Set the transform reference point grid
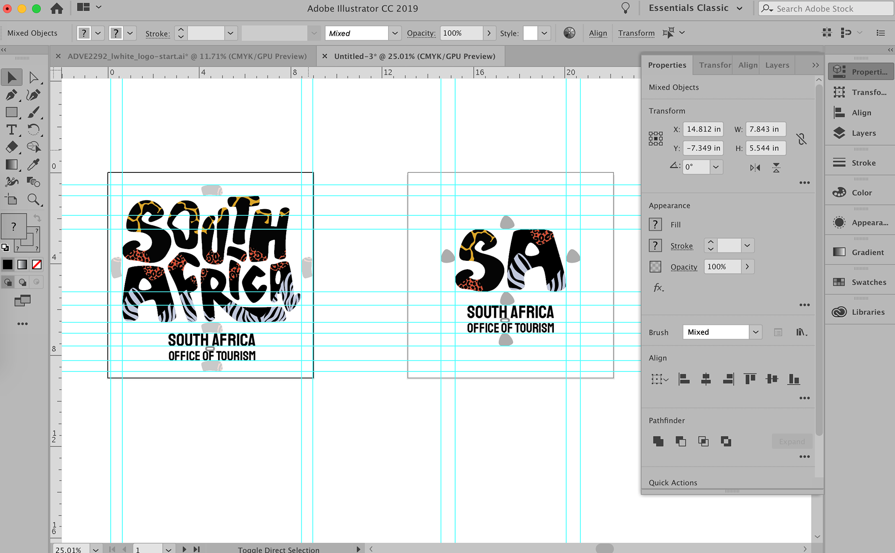This screenshot has width=895, height=553. pos(655,138)
